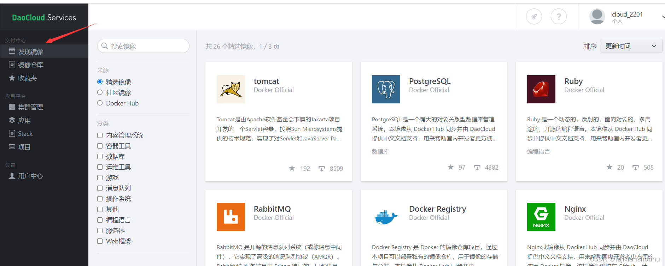This screenshot has width=665, height=266.
Task: Open 发现镜像 in the sidebar
Action: pos(44,51)
